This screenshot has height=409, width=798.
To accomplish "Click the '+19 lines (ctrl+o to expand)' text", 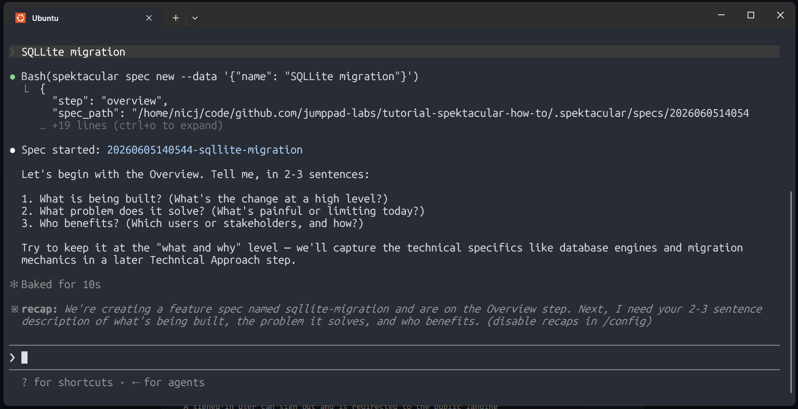I will click(138, 125).
